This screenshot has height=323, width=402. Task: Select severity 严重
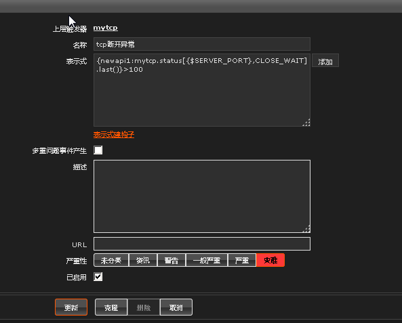click(x=242, y=260)
